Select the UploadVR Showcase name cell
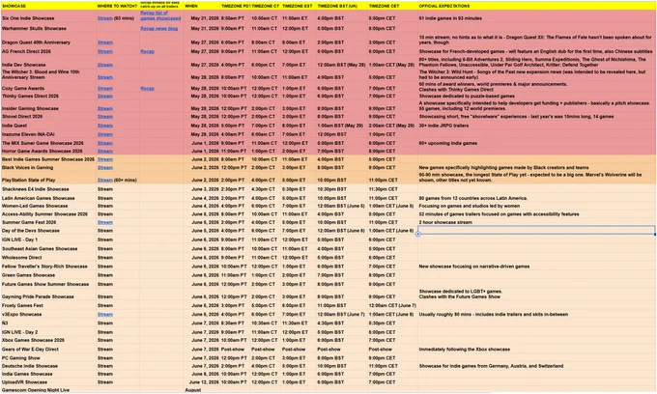Viewport: 657px width, 394px height. [x=48, y=382]
